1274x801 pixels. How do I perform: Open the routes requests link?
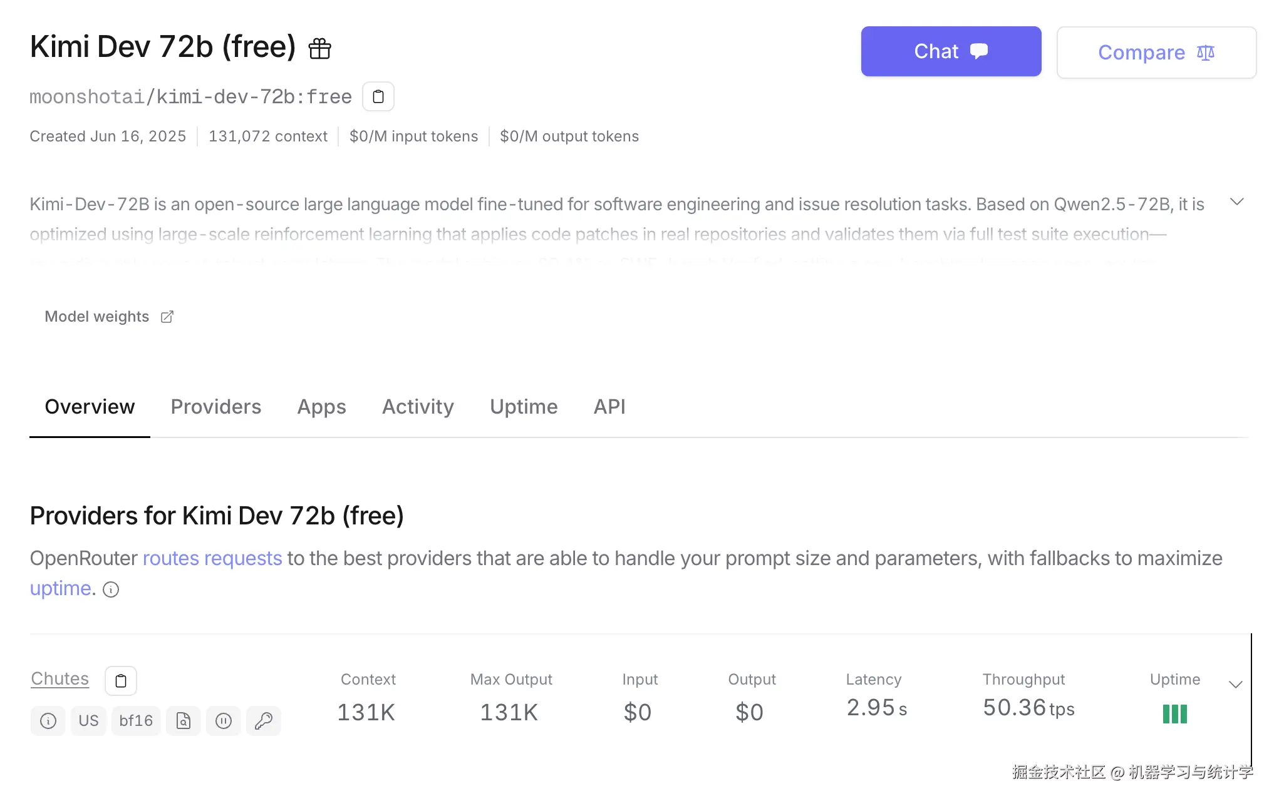point(212,558)
